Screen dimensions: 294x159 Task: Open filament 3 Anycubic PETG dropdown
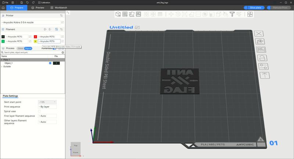coord(17,41)
